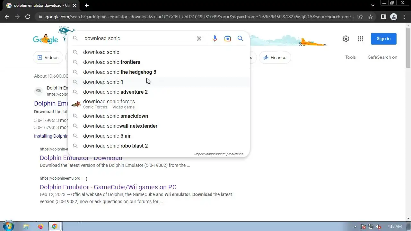Select suggestion 'download sonic frontiers'
Viewport: 411px width, 231px height.
[x=159, y=62]
